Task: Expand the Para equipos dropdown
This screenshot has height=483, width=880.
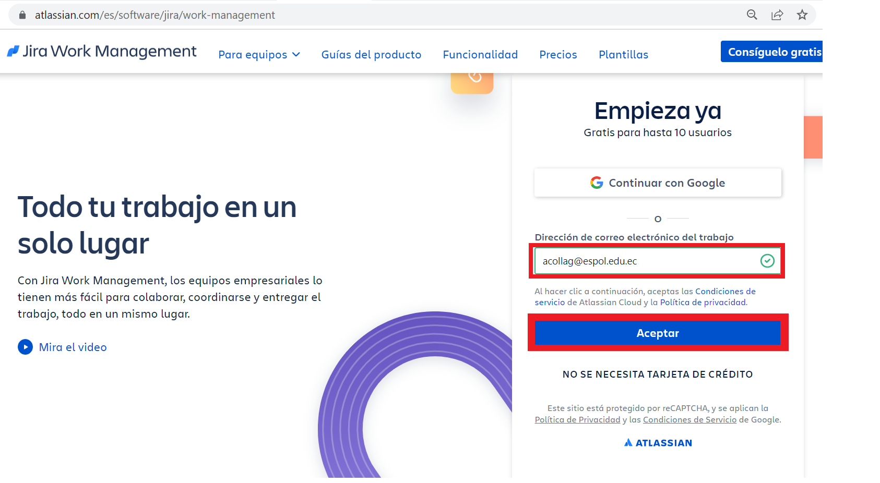Action: pyautogui.click(x=259, y=54)
